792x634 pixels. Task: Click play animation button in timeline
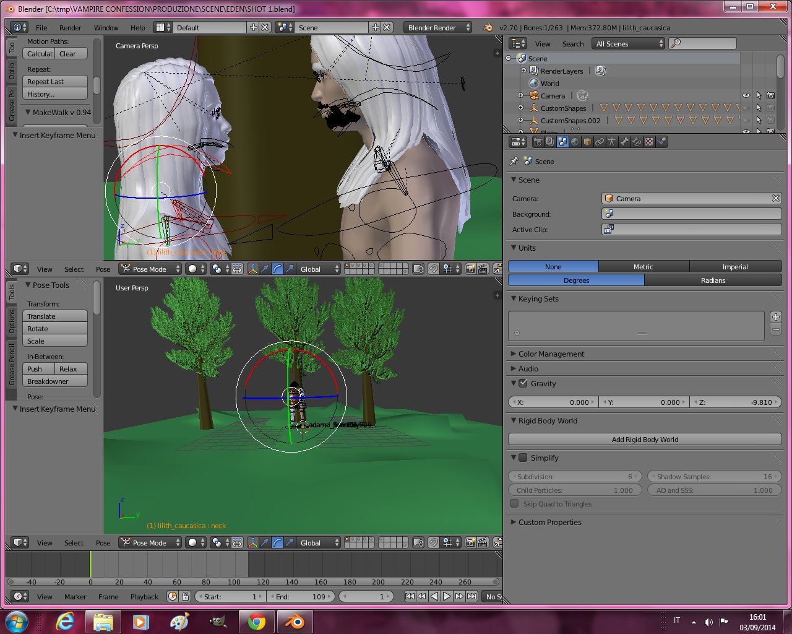pyautogui.click(x=446, y=596)
